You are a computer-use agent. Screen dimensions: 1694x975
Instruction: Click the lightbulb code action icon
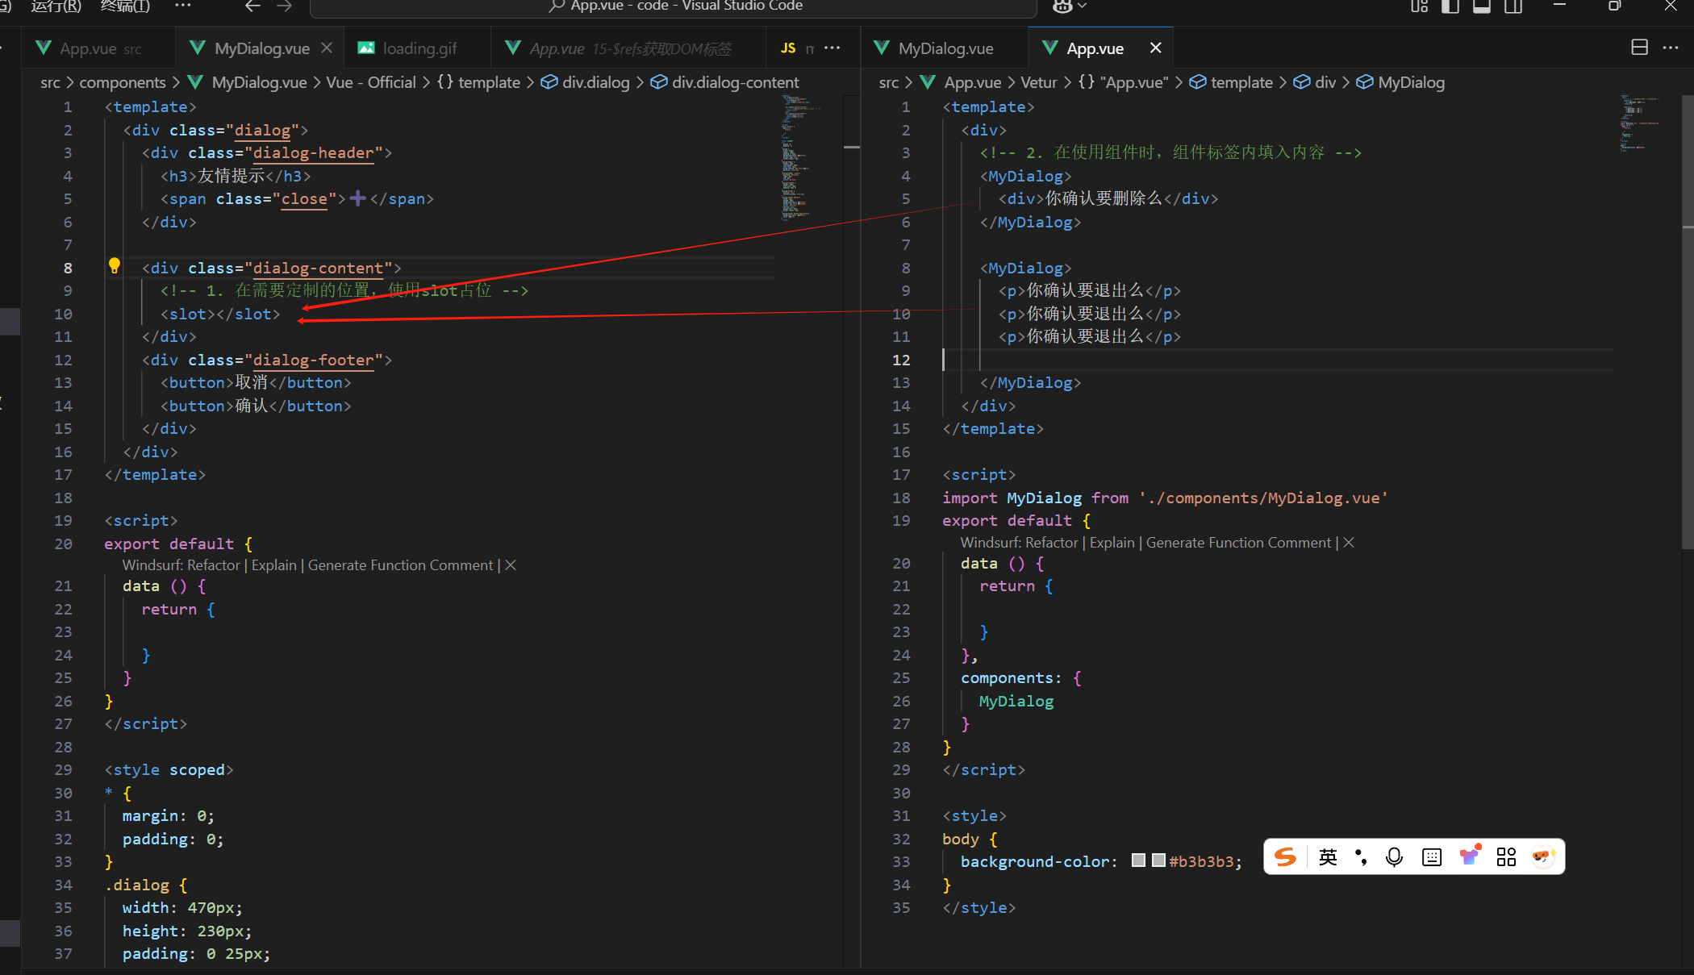click(x=114, y=265)
